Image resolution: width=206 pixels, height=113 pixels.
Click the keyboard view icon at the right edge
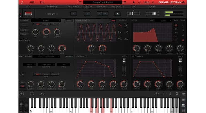point(183,105)
